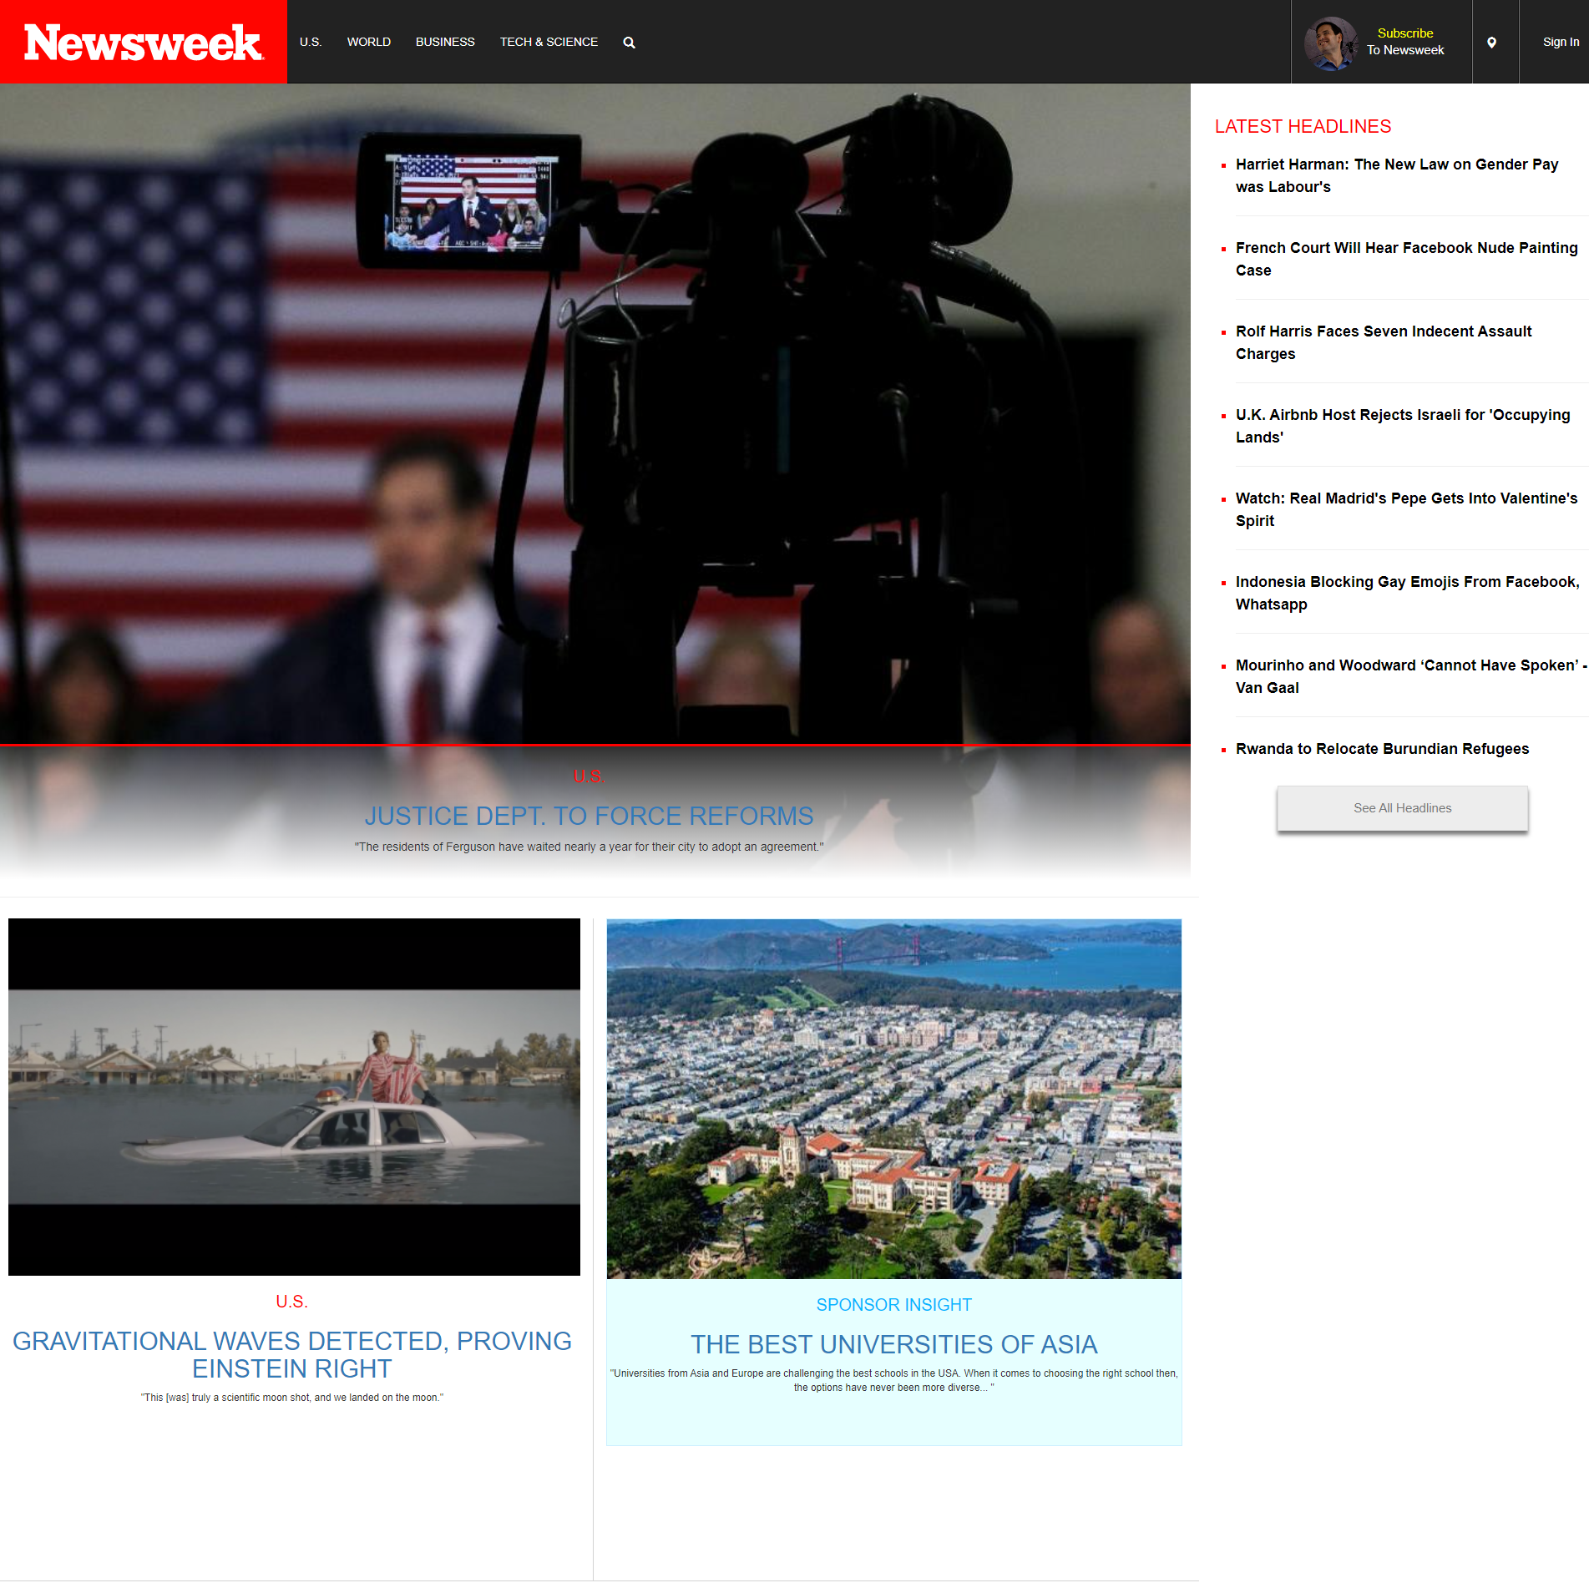Open the TECH & SCIENCE section

pos(549,42)
